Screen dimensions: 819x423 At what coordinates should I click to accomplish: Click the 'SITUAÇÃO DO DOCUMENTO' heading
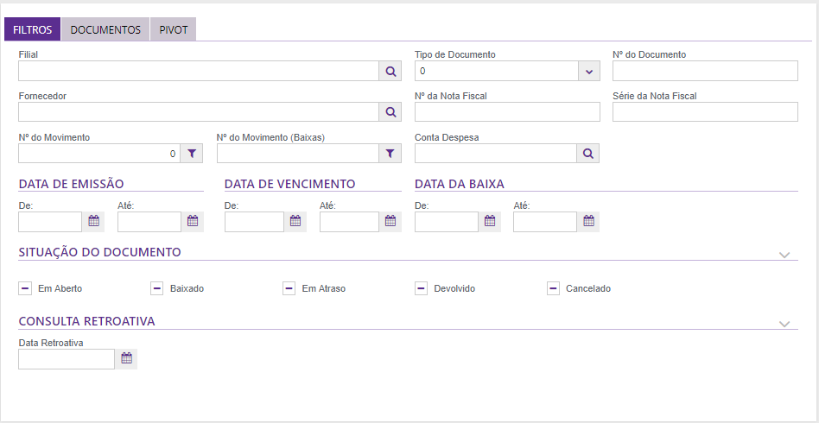(x=99, y=252)
